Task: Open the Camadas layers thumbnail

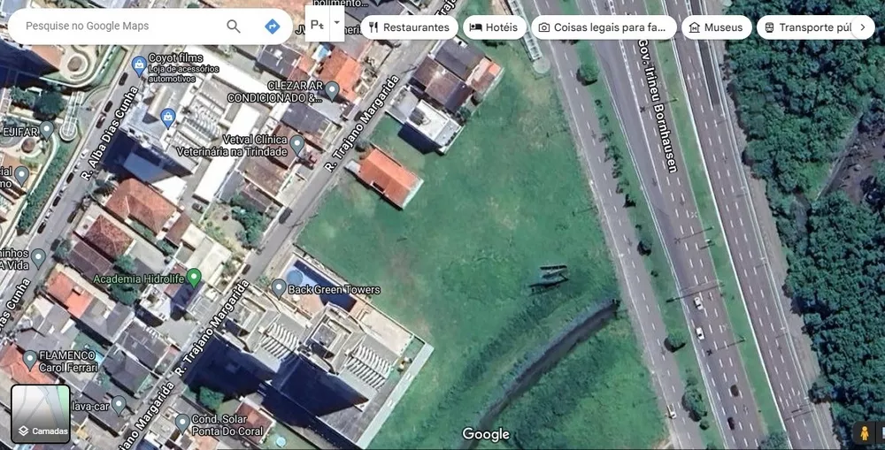Action: click(41, 414)
